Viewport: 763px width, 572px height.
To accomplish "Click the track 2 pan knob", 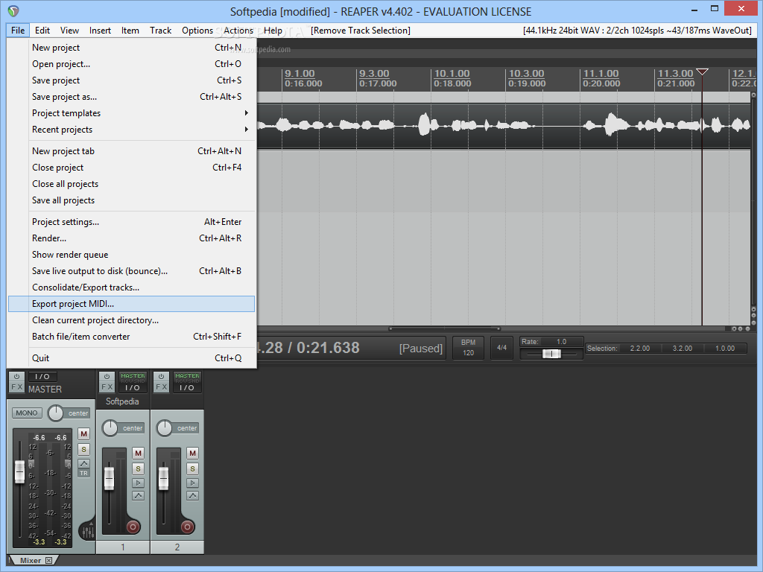I will (x=165, y=428).
